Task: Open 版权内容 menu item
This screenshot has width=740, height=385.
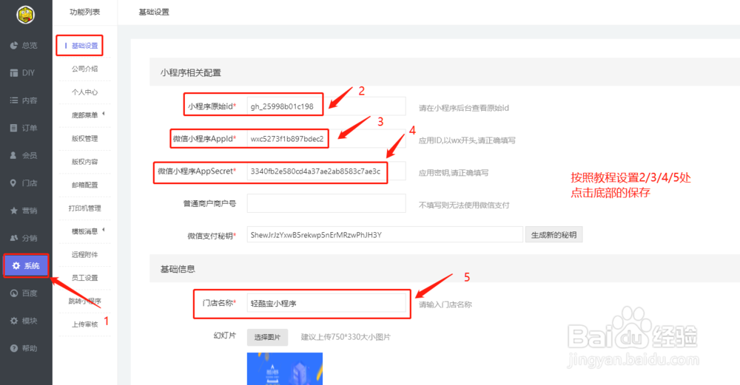Action: [84, 162]
